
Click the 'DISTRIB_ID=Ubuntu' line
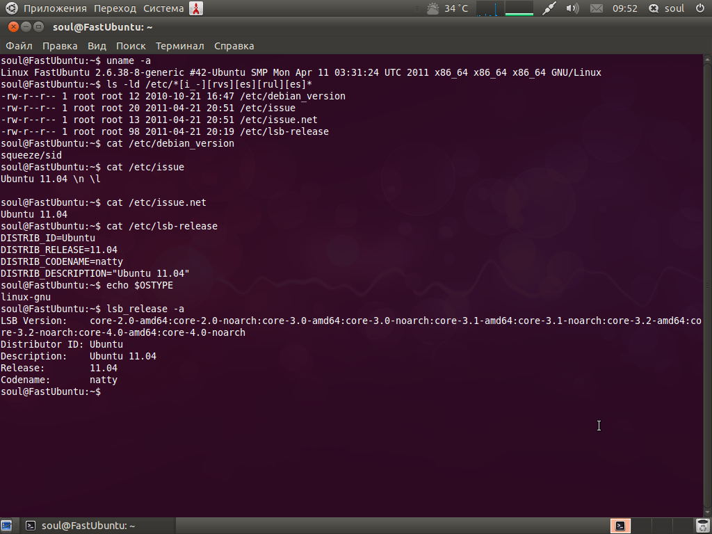point(48,238)
